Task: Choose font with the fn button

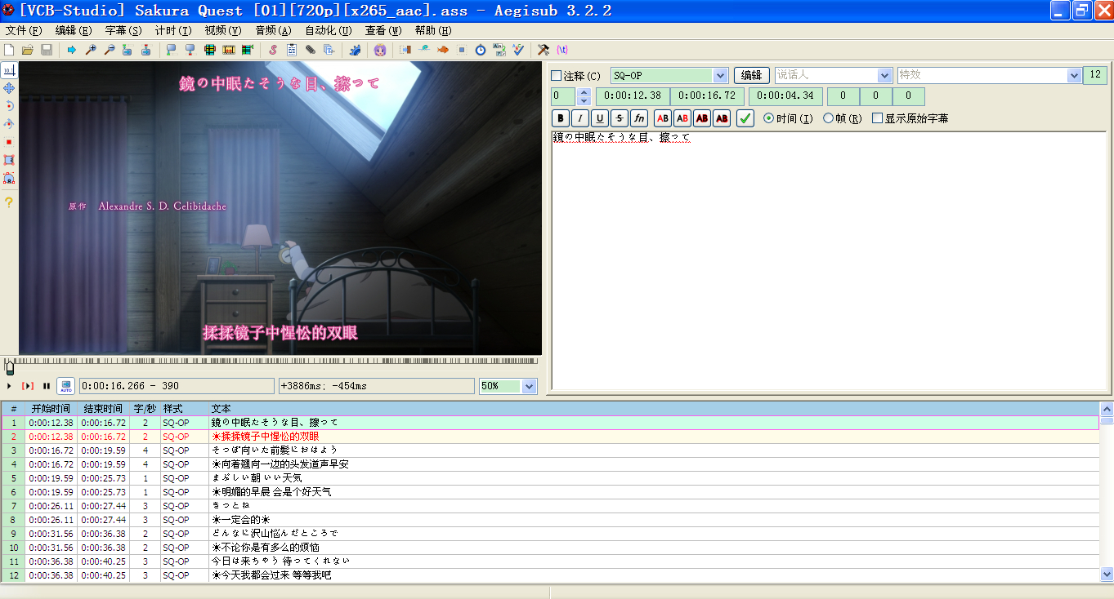Action: click(x=639, y=118)
